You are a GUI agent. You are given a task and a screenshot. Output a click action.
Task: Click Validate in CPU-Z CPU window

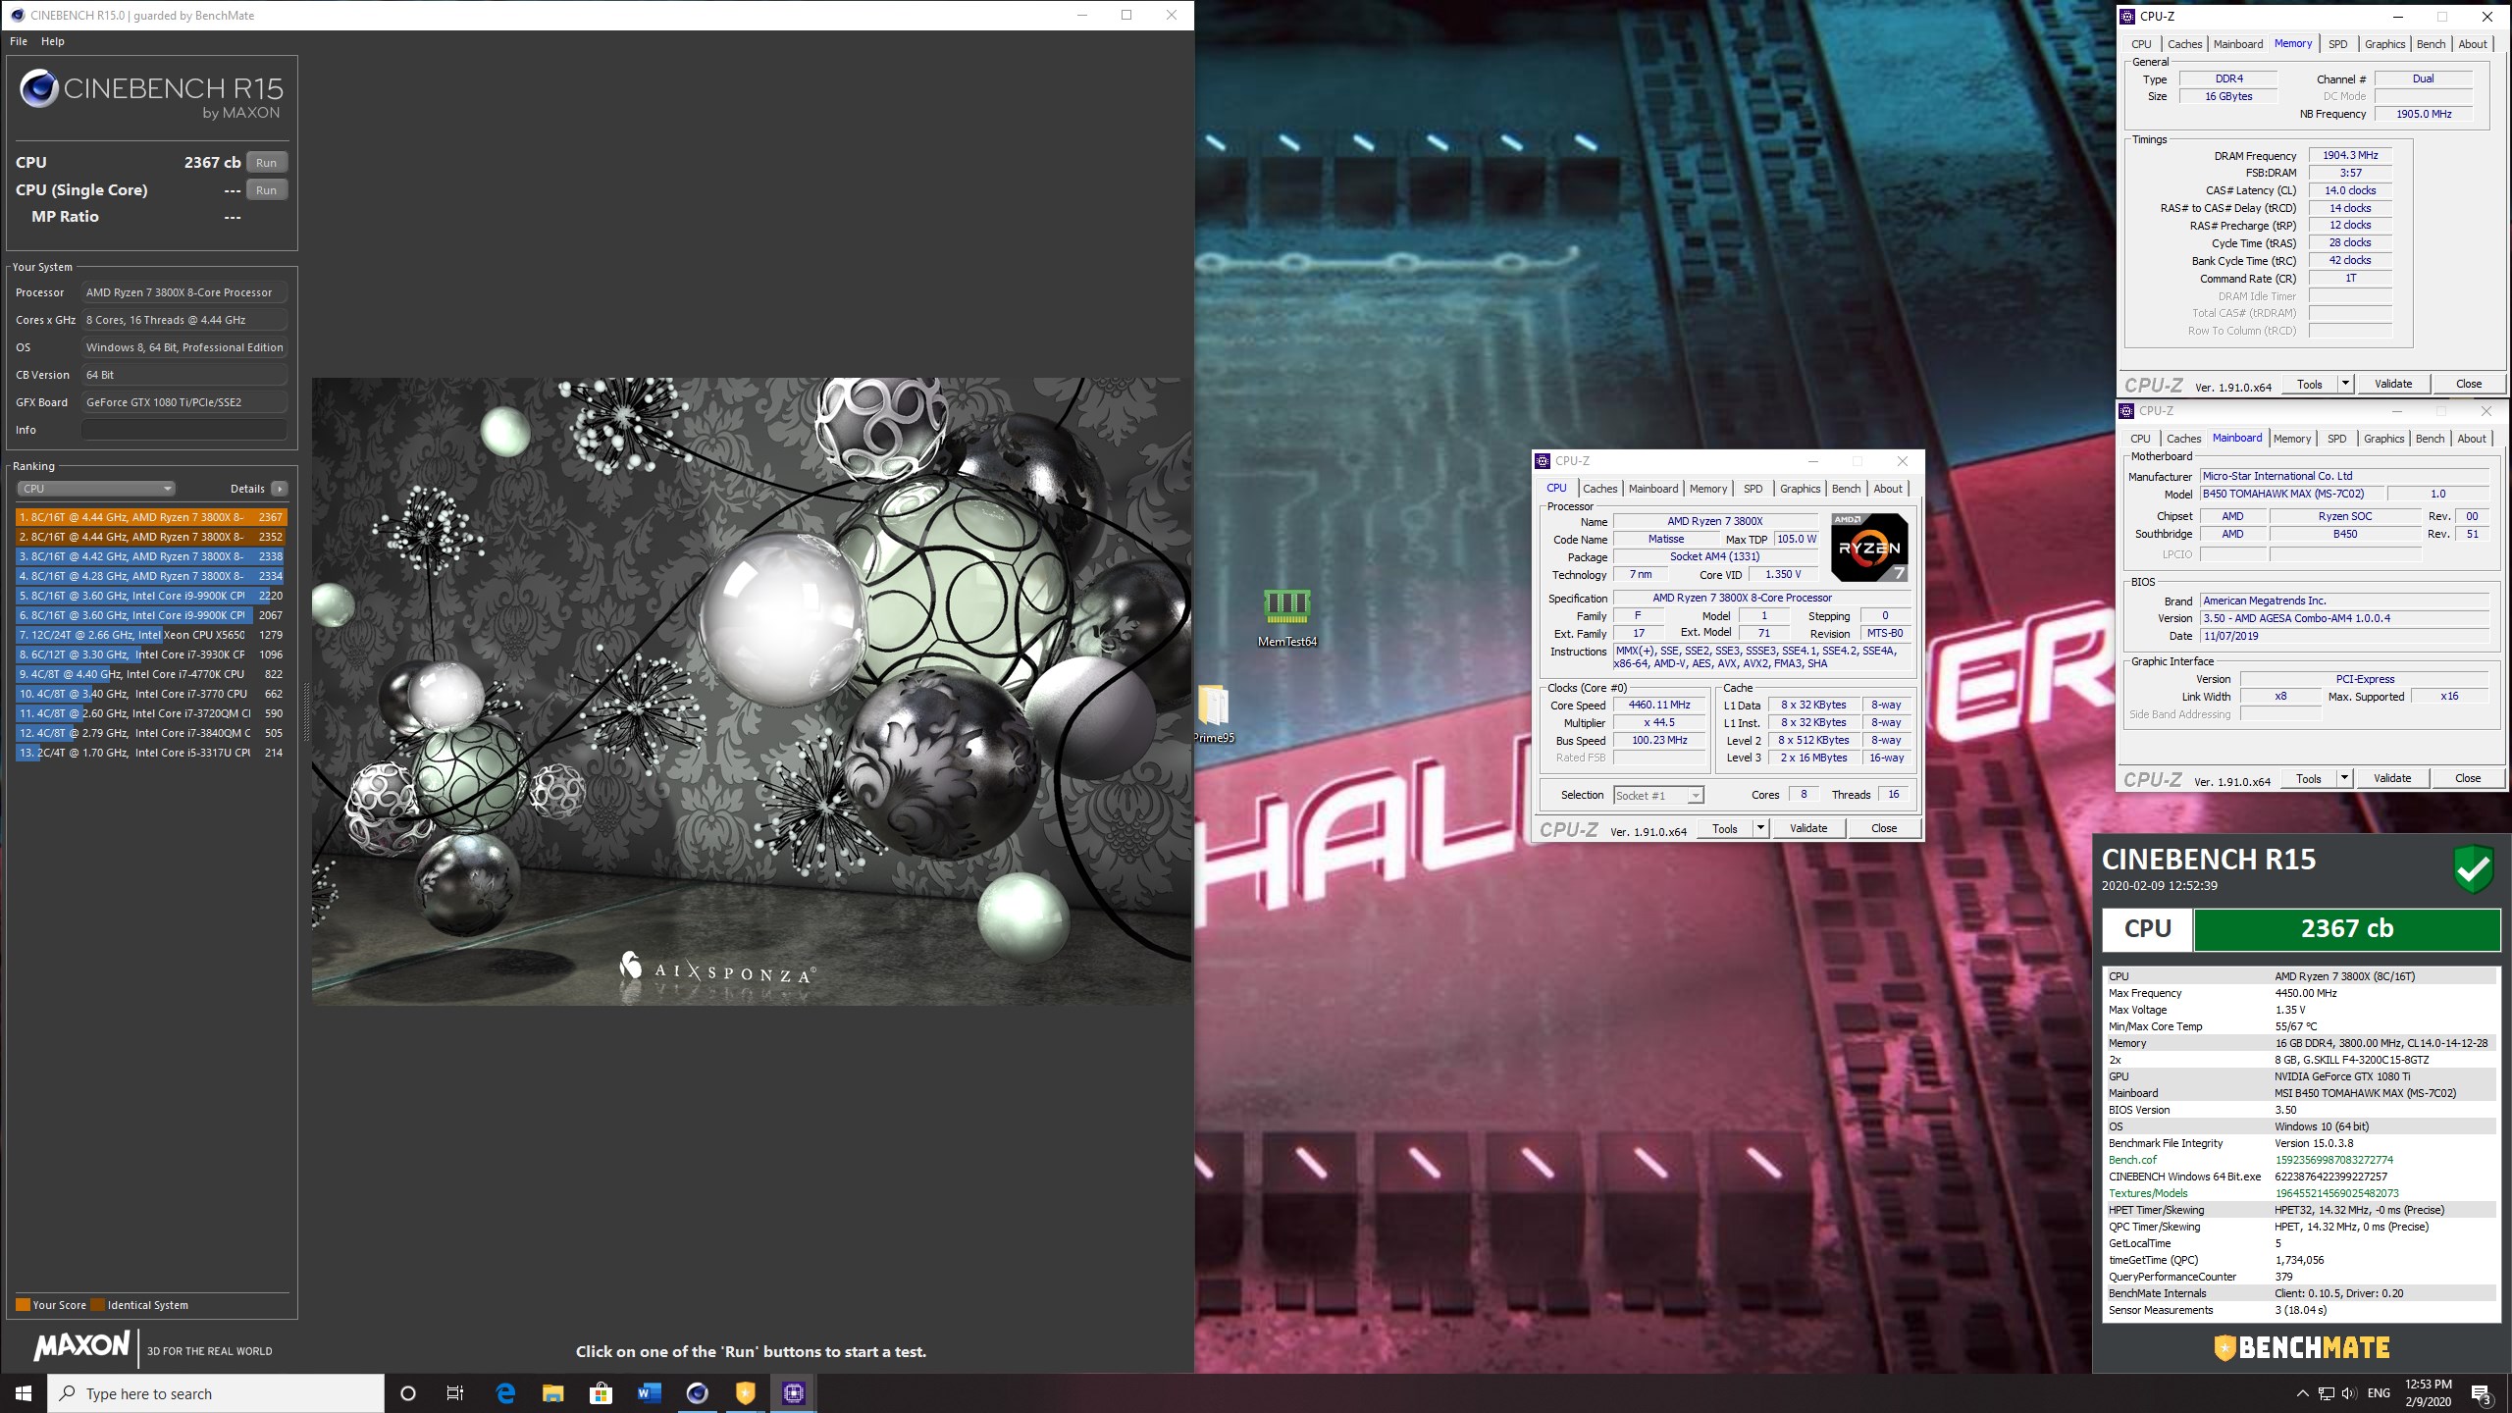[1807, 828]
